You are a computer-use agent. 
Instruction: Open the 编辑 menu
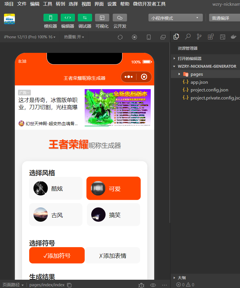[x=35, y=4]
